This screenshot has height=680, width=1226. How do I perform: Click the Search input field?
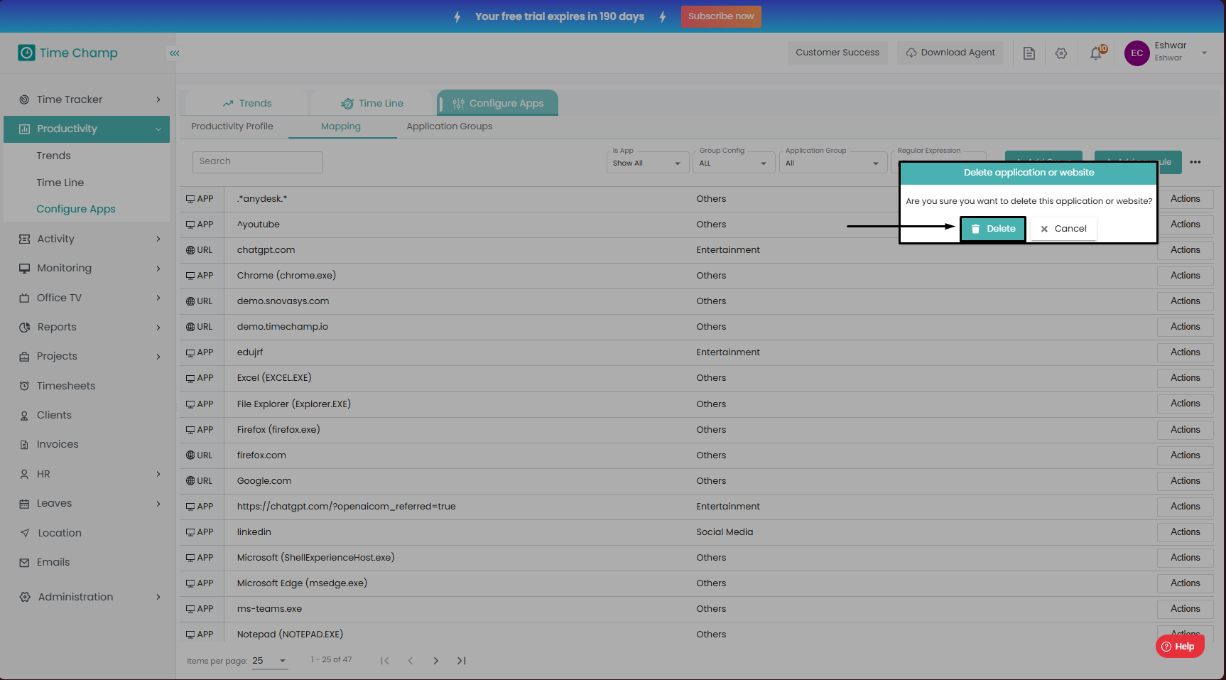[x=258, y=162]
